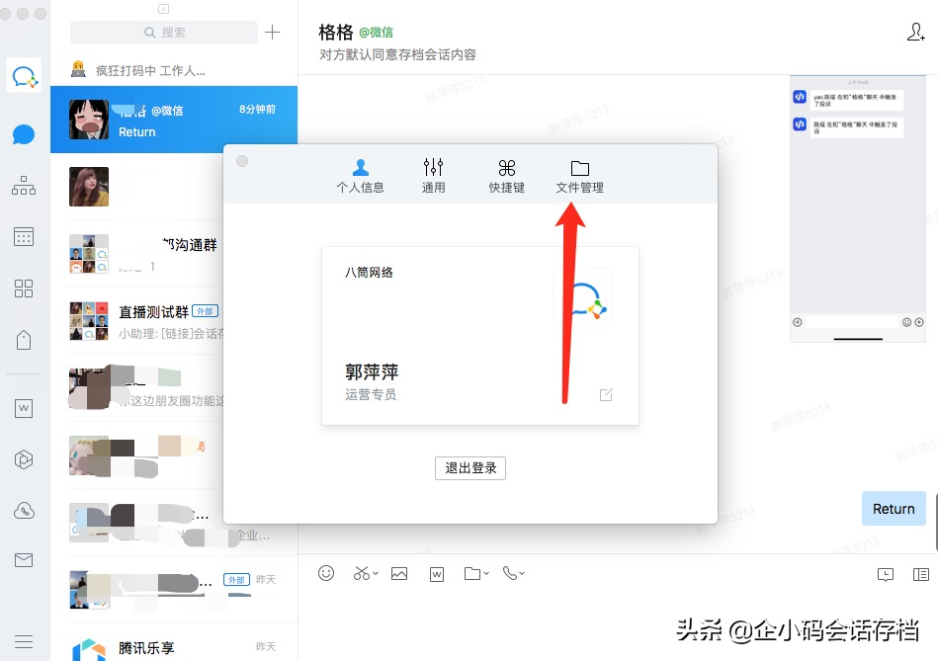
Task: Click the add member icon in chat header
Action: point(915,33)
